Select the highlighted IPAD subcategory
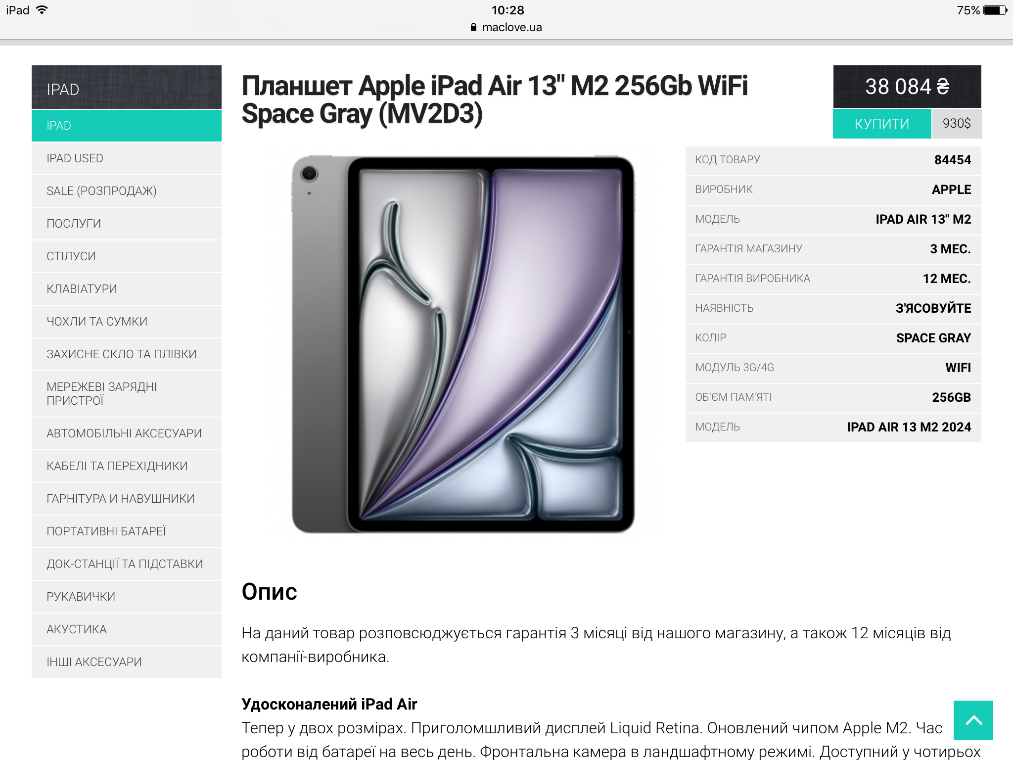The image size is (1013, 760). click(x=127, y=126)
